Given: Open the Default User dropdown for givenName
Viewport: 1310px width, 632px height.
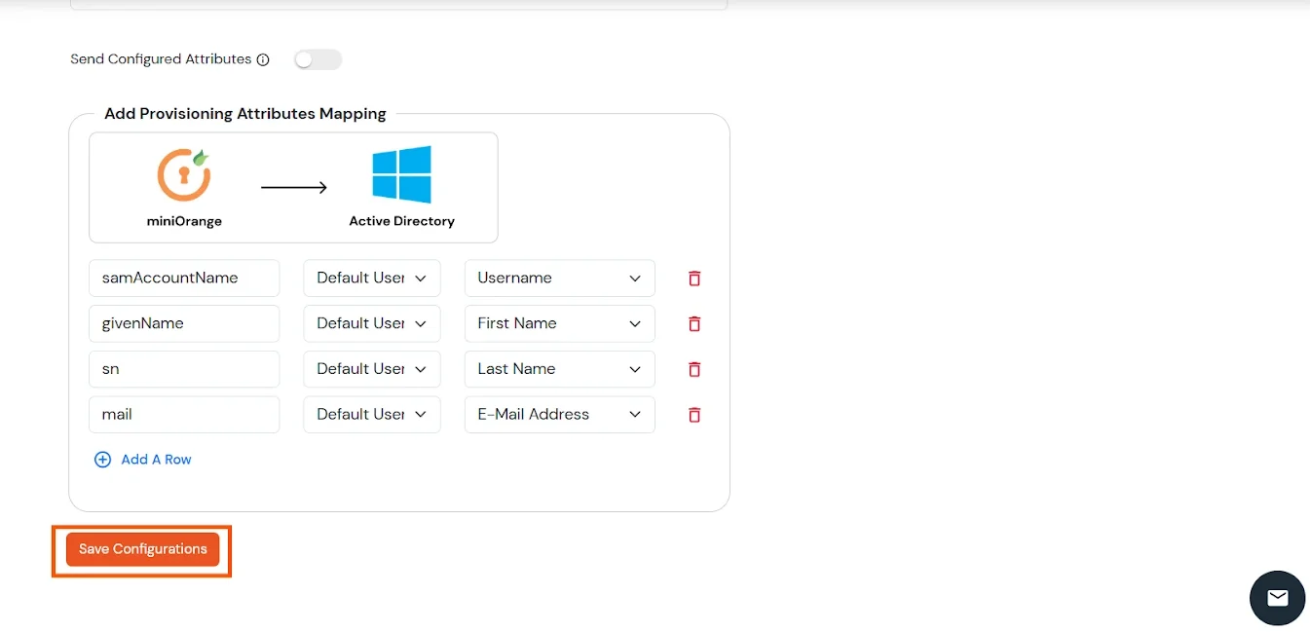Looking at the screenshot, I should (x=372, y=323).
